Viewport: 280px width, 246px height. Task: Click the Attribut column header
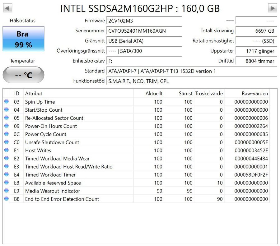click(x=78, y=93)
